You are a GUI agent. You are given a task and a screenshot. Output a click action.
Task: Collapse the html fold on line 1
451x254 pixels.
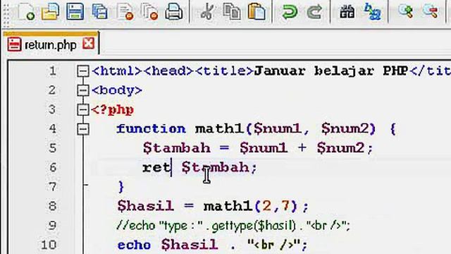pyautogui.click(x=83, y=71)
